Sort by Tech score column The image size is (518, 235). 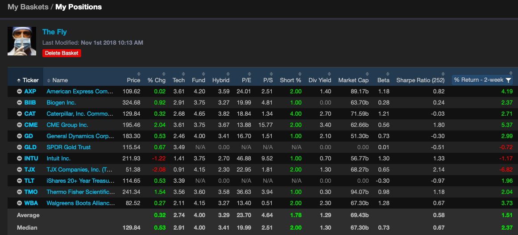click(178, 80)
